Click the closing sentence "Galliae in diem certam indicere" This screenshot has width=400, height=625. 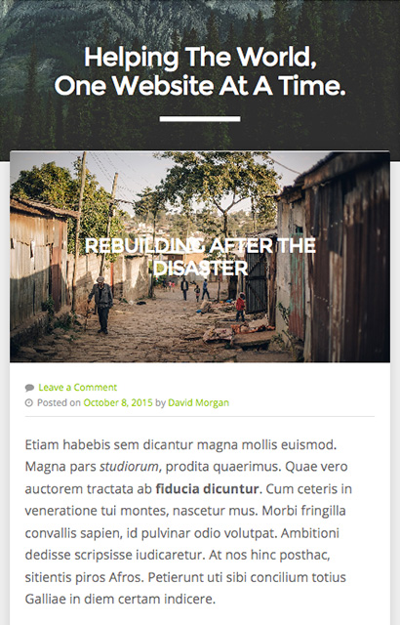click(x=120, y=599)
